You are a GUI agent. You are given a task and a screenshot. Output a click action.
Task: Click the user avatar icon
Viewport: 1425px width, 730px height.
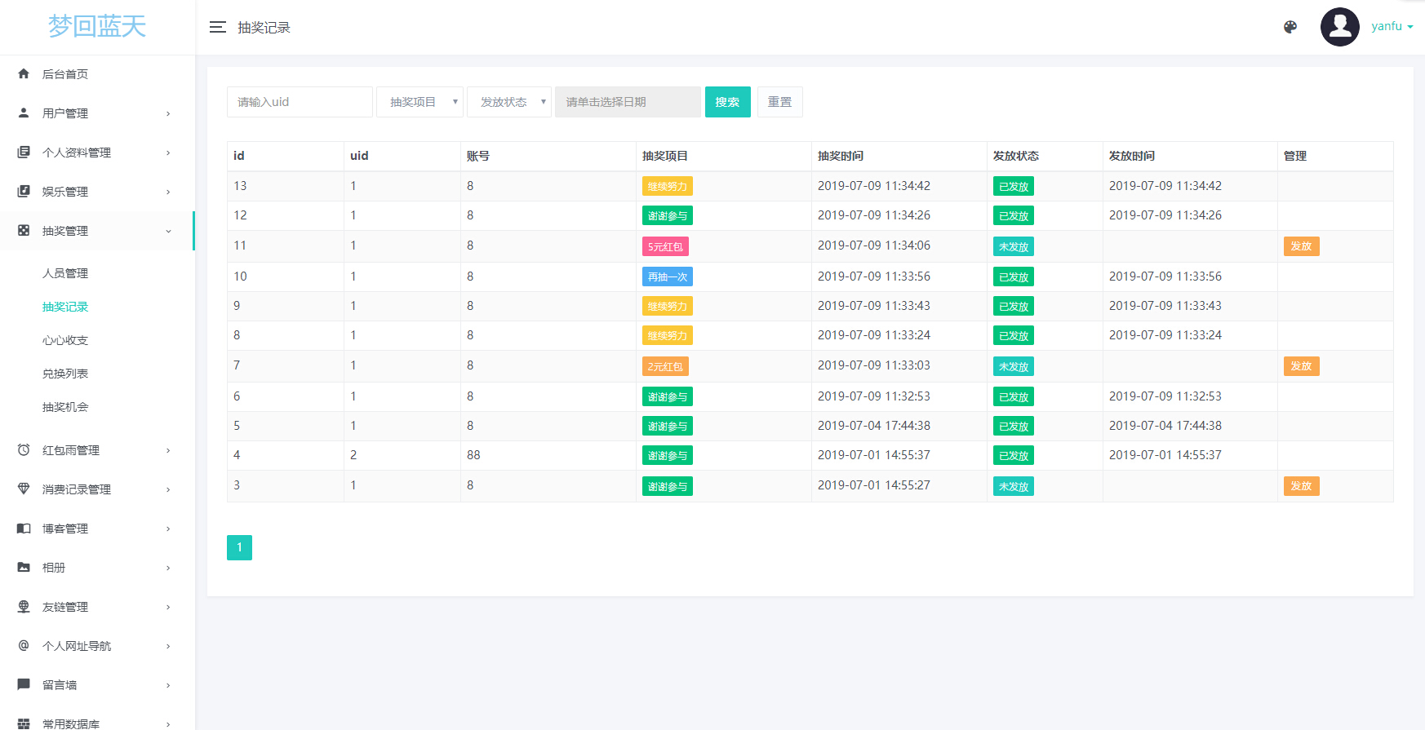click(x=1339, y=27)
